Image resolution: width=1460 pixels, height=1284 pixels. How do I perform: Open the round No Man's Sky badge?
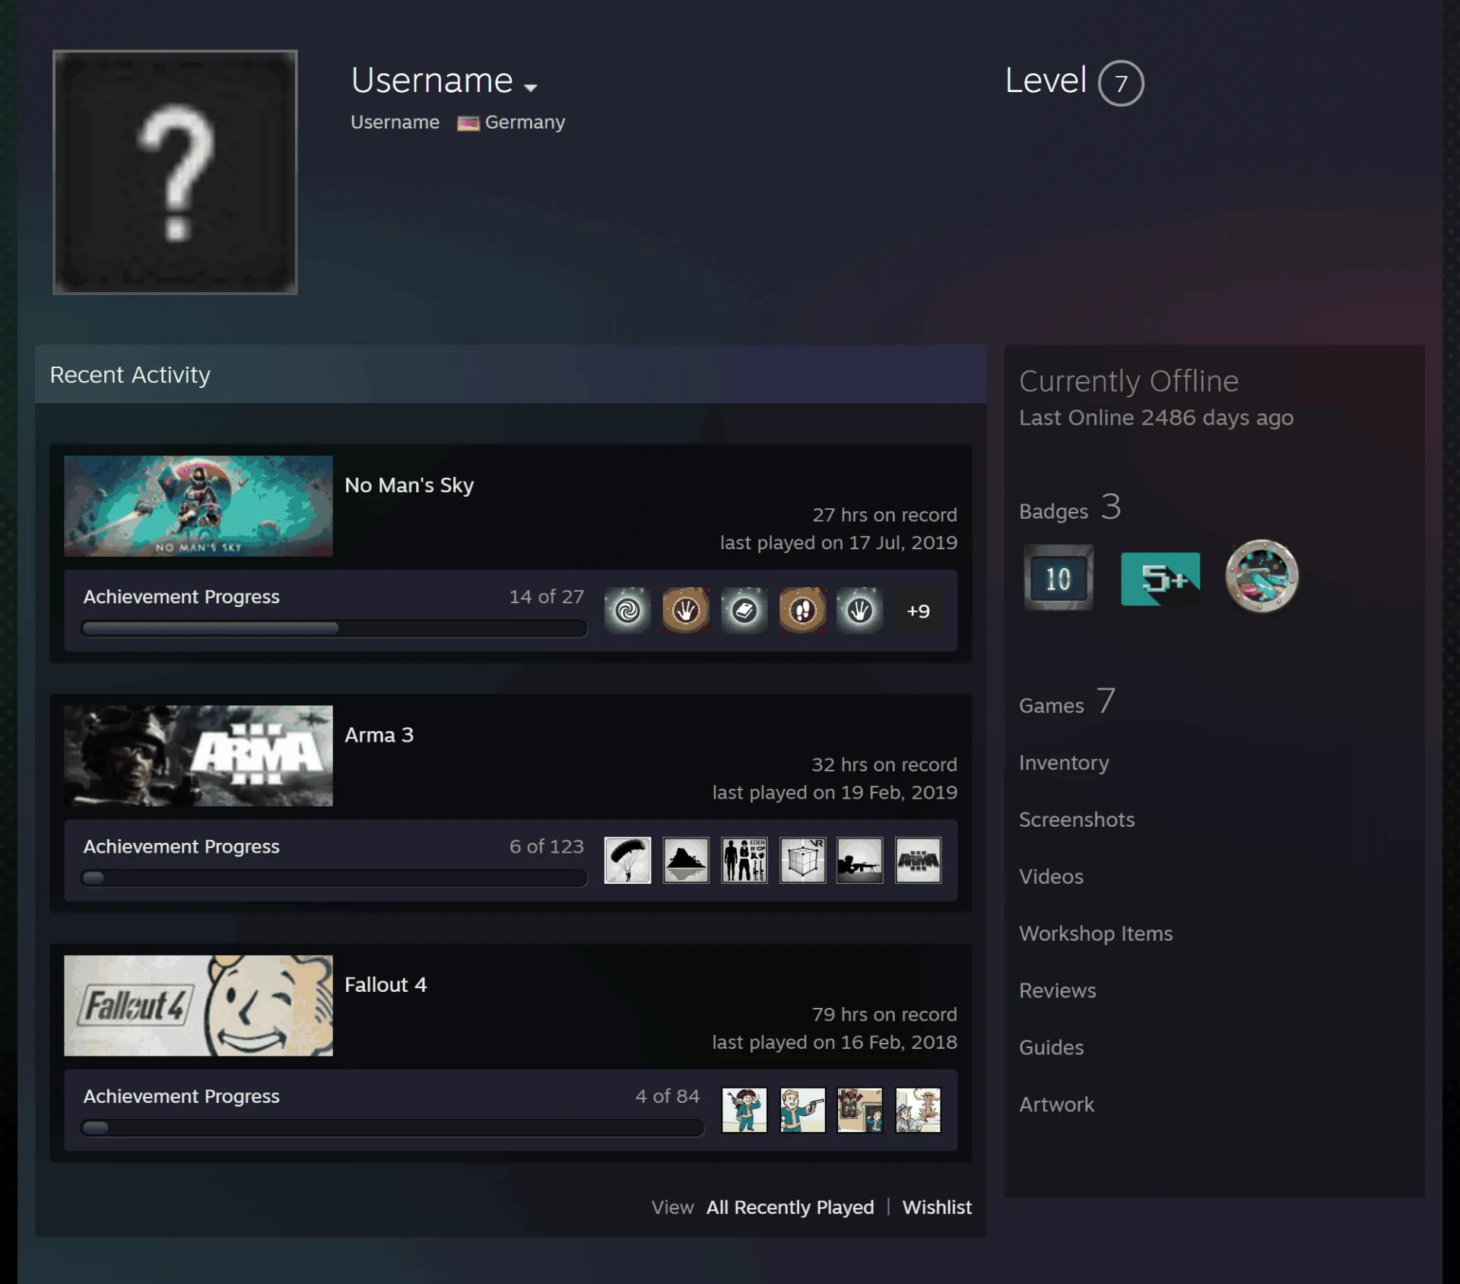click(1262, 576)
